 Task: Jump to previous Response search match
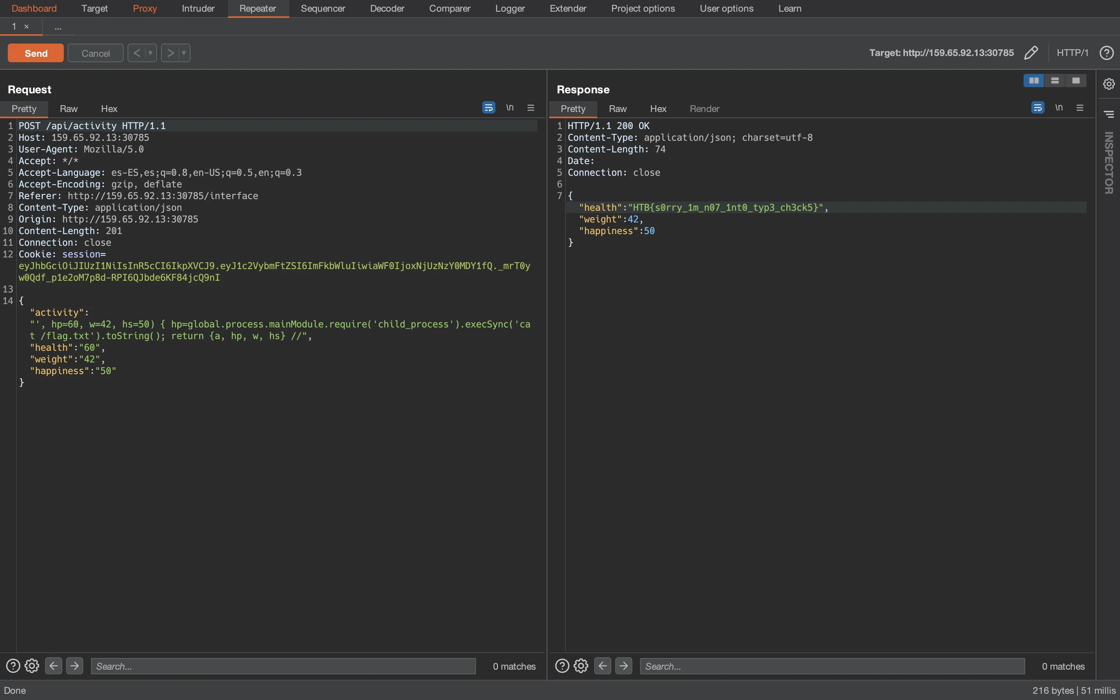pos(602,666)
